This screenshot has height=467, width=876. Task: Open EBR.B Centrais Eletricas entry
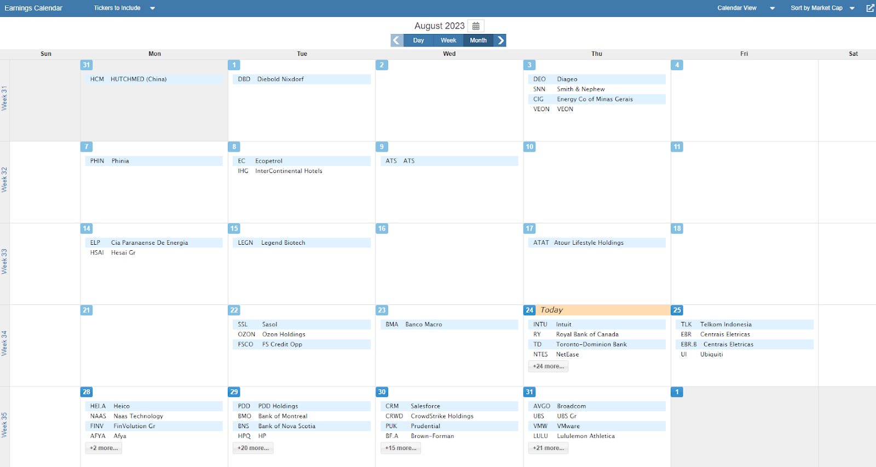tap(744, 344)
